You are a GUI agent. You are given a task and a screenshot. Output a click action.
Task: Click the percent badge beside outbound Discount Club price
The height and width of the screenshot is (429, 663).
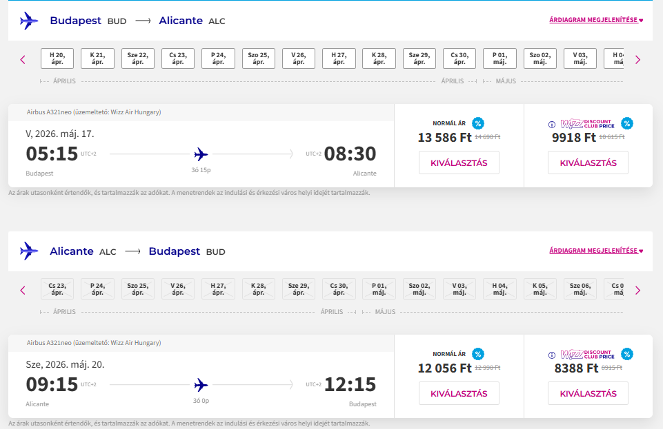[x=626, y=123]
